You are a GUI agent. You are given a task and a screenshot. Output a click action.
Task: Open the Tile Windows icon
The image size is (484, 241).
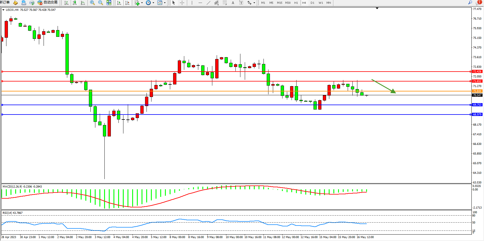coord(109,3)
